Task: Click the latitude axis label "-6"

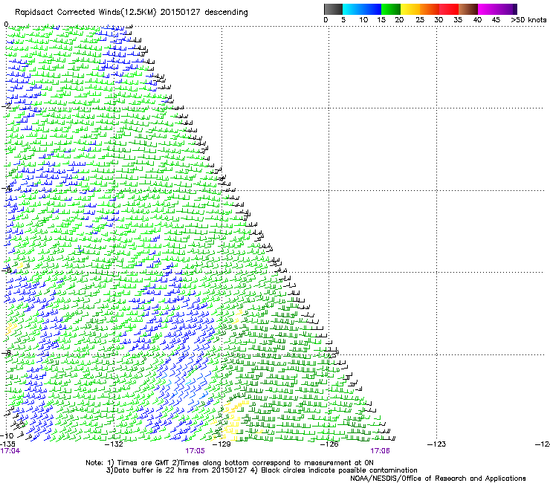Action: tap(6, 270)
